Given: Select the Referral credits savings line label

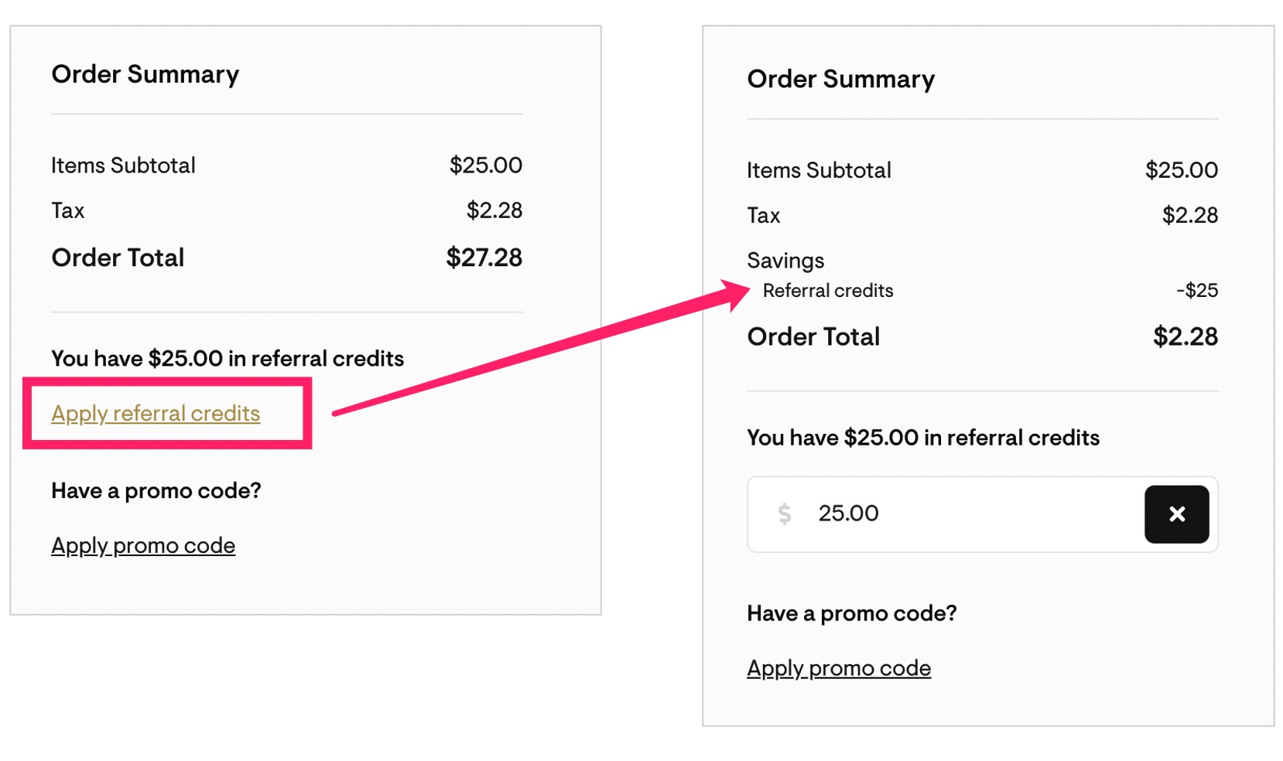Looking at the screenshot, I should (x=828, y=291).
